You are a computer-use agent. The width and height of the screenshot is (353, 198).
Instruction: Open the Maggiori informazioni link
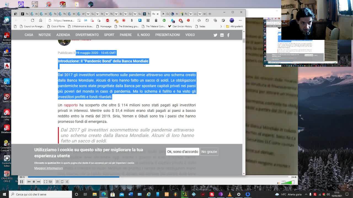pyautogui.click(x=49, y=168)
